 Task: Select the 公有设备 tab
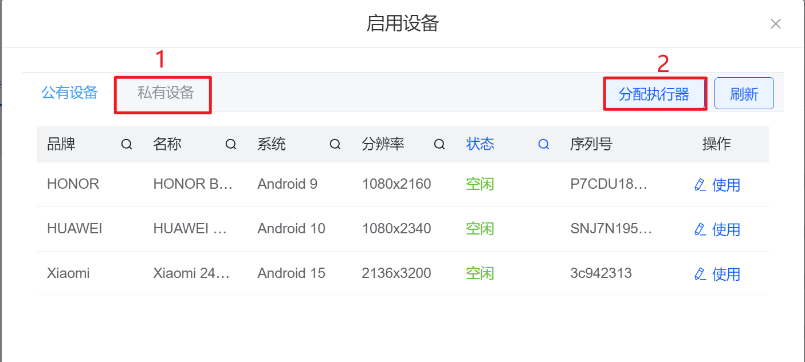tap(69, 93)
